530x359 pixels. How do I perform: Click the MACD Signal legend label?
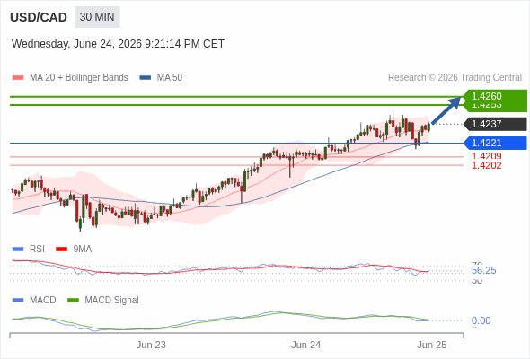pyautogui.click(x=112, y=301)
